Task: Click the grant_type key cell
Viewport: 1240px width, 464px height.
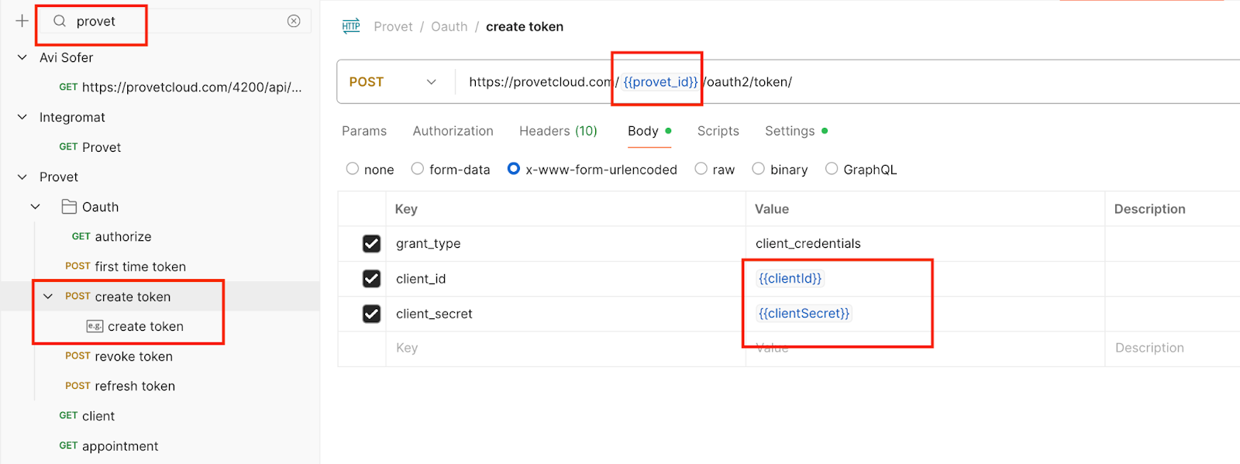Action: (x=566, y=244)
